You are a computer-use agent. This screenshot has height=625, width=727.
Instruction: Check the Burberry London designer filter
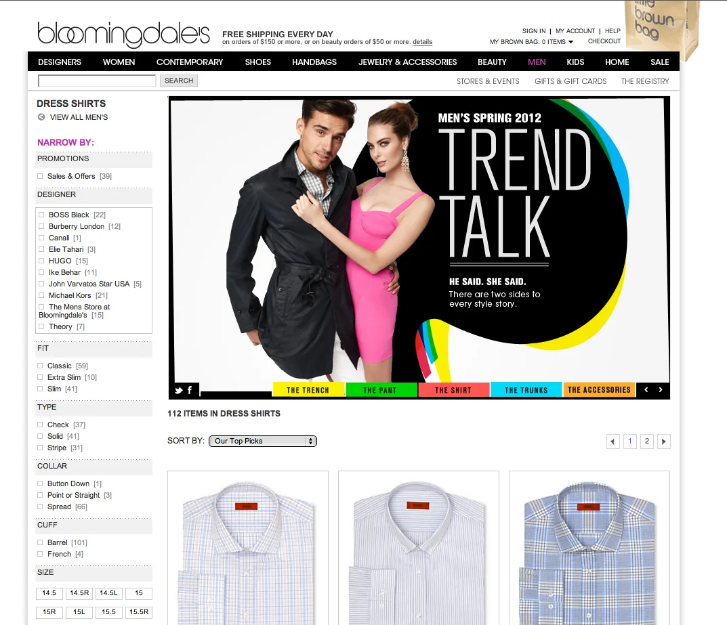pos(41,227)
